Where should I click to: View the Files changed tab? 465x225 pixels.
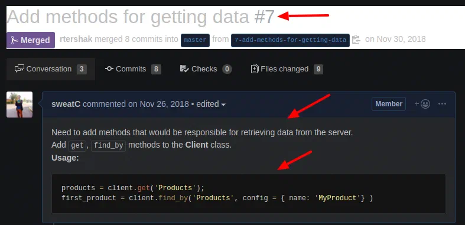click(x=287, y=69)
